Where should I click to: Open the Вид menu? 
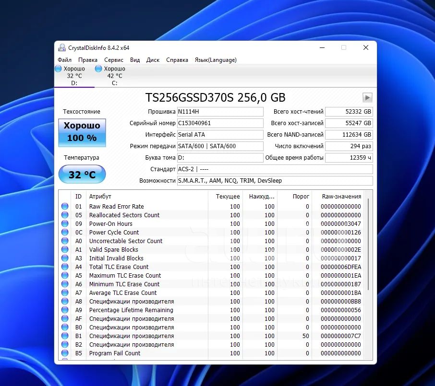[x=135, y=60]
